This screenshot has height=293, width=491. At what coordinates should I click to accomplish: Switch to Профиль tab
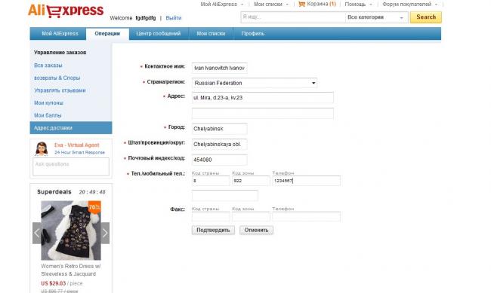253,34
